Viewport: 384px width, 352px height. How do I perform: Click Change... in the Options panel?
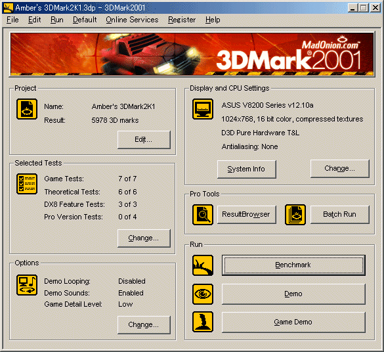[x=144, y=325]
